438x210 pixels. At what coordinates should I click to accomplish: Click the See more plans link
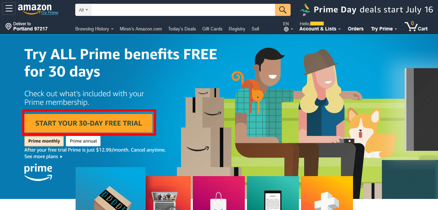pyautogui.click(x=43, y=157)
